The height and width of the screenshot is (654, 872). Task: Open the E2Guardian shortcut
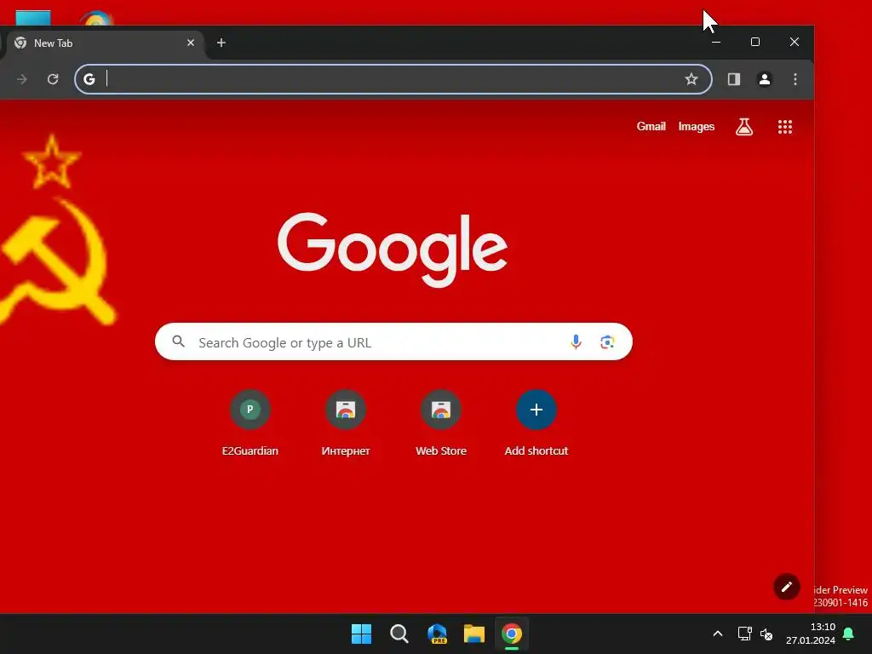tap(250, 424)
